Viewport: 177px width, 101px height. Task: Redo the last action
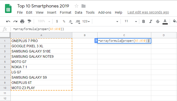click(15, 21)
